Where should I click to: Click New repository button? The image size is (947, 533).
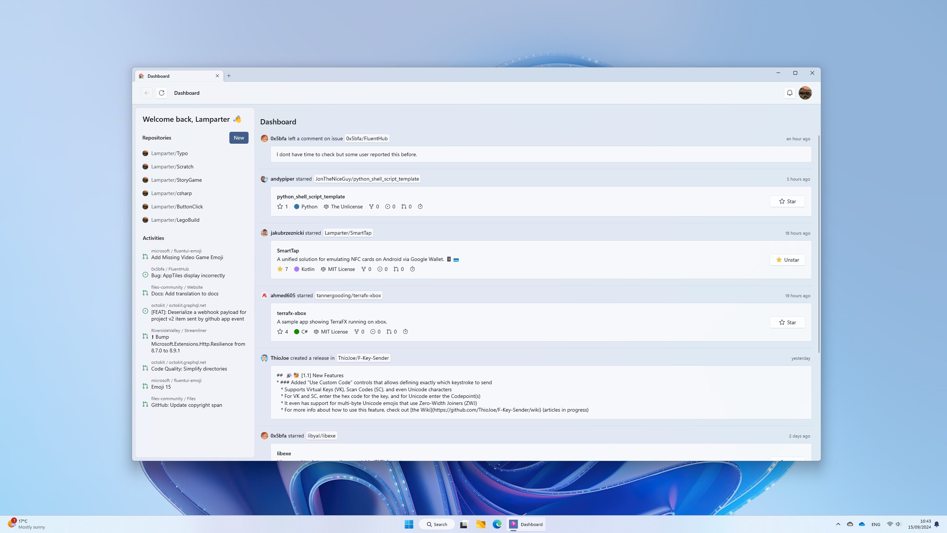tap(239, 138)
